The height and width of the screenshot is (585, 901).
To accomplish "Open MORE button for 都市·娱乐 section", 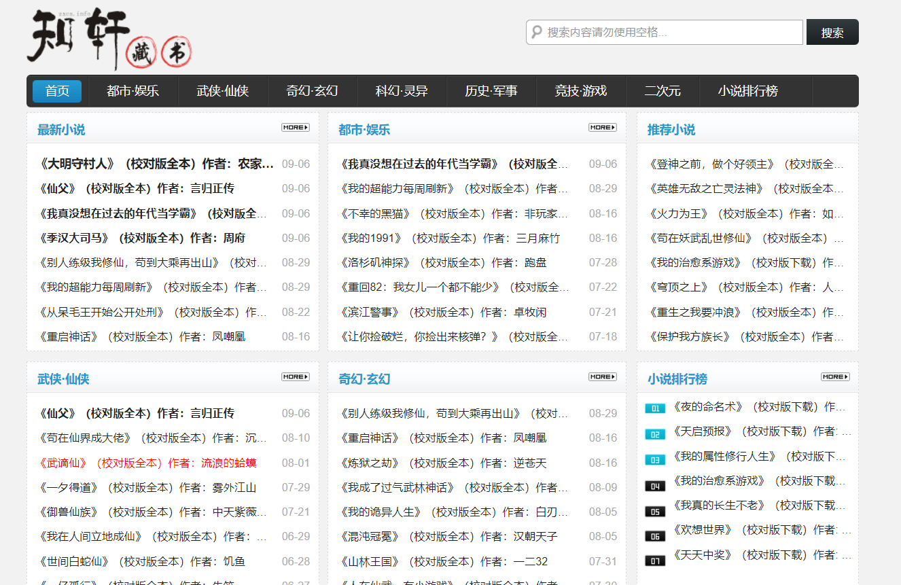I will [x=603, y=127].
